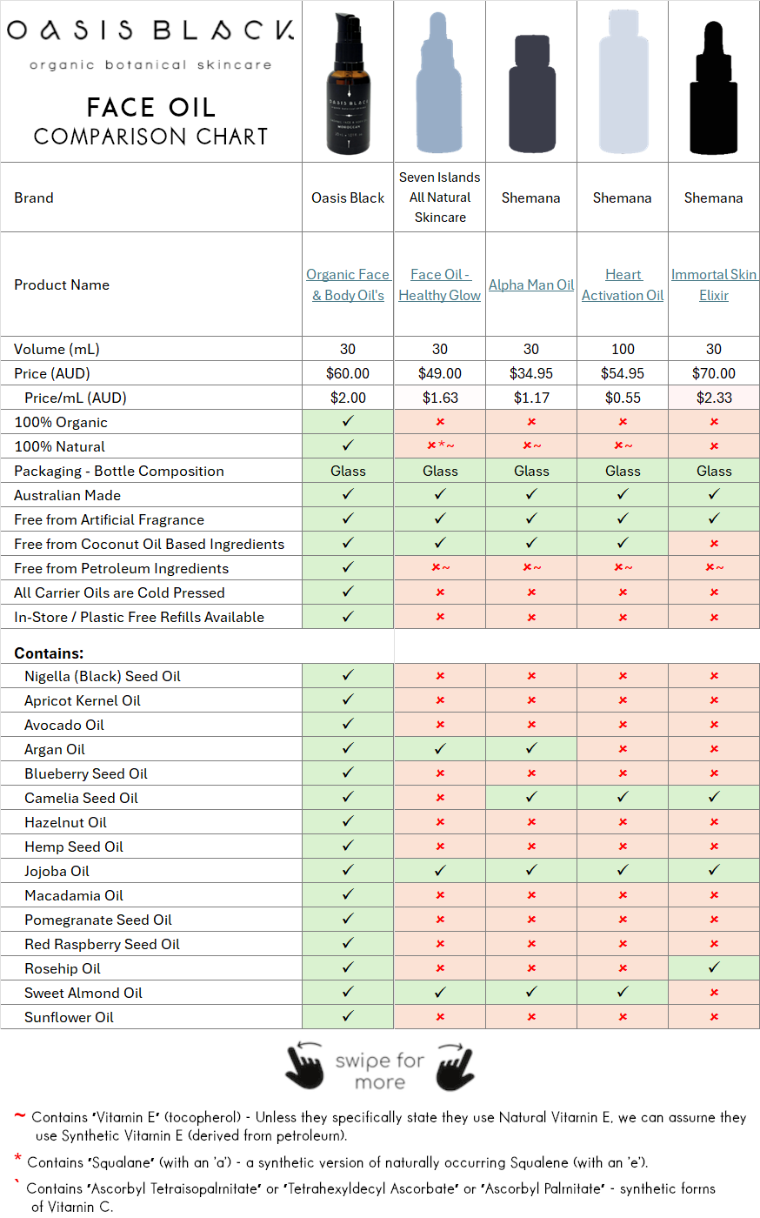Click the green Glass cell for Oasis Black
The width and height of the screenshot is (760, 1218).
coord(348,471)
